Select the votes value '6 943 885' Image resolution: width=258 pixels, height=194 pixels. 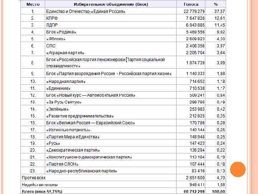pyautogui.click(x=195, y=25)
